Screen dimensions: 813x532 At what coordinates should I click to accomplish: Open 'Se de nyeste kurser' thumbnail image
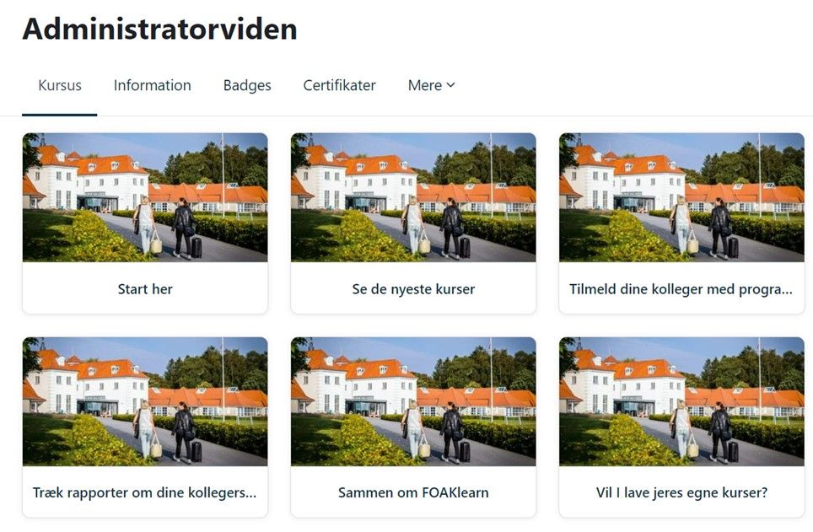[413, 197]
